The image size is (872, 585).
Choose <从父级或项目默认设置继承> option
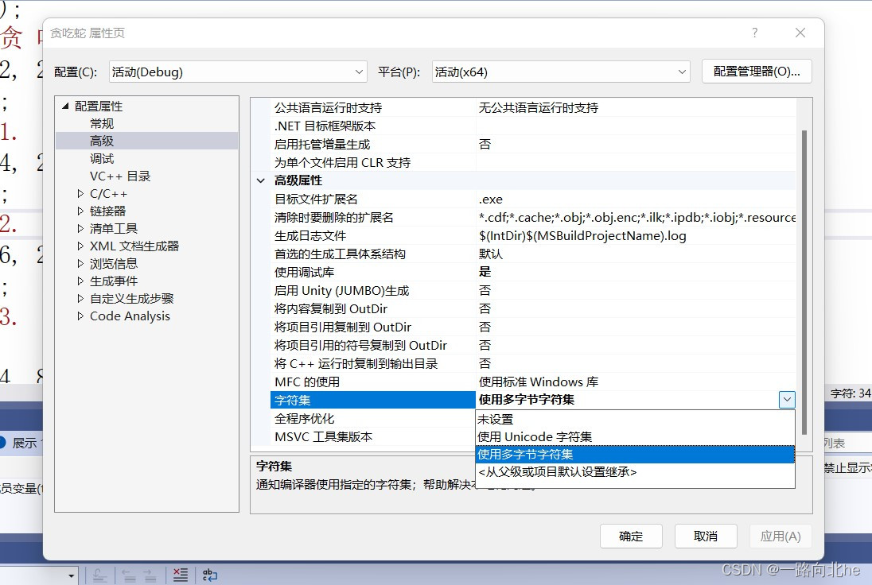(635, 472)
